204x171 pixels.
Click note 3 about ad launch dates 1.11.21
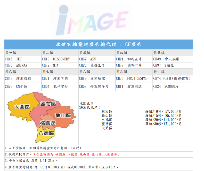coord(99,161)
